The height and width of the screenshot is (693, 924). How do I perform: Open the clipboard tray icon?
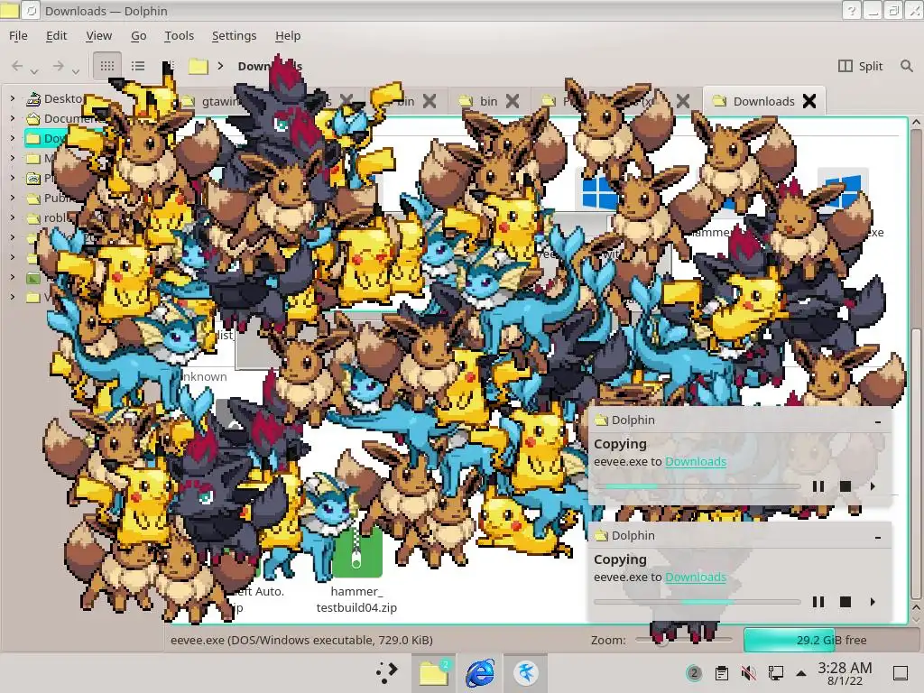pos(721,673)
